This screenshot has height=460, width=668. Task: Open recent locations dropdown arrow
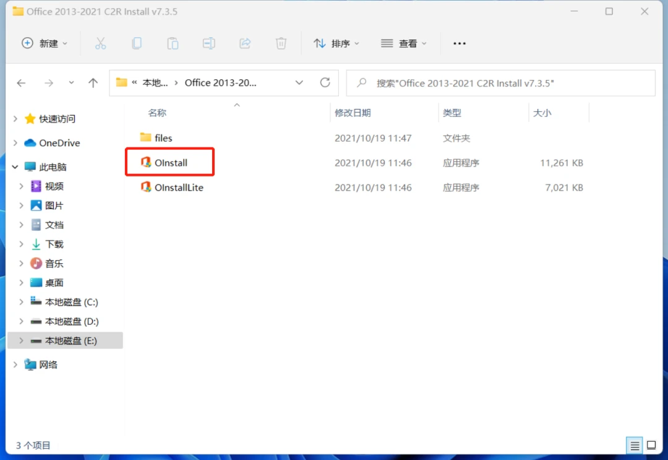pos(71,83)
